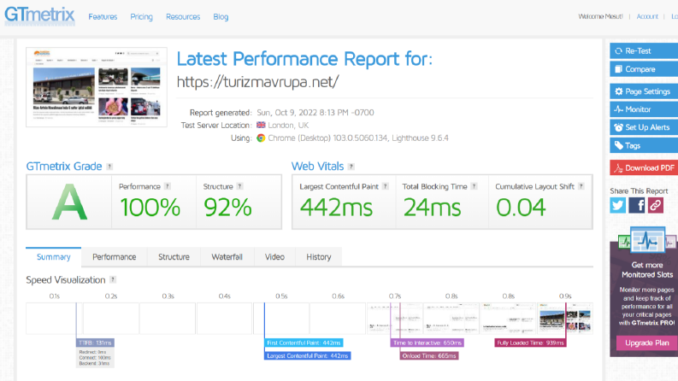Click Largest Contentful Paint help icon
678x381 pixels.
tap(386, 186)
